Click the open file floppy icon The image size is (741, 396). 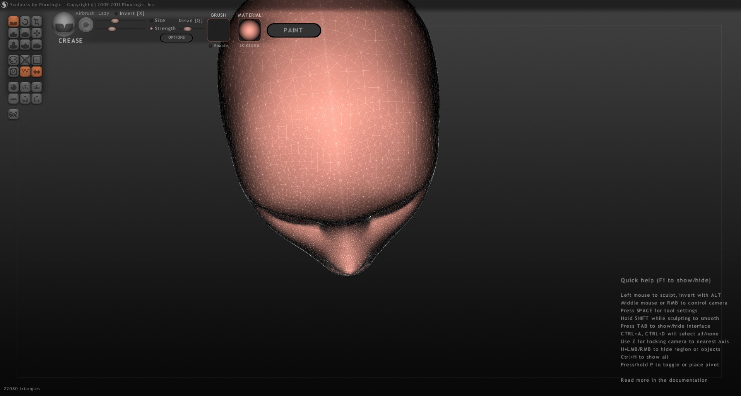tap(25, 99)
